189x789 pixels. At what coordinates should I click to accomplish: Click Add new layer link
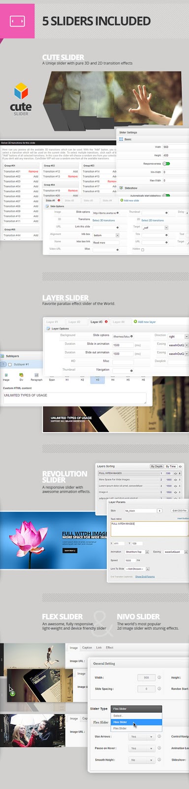point(147,322)
